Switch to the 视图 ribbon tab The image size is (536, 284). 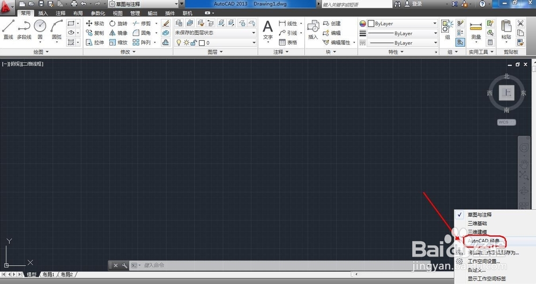(117, 13)
